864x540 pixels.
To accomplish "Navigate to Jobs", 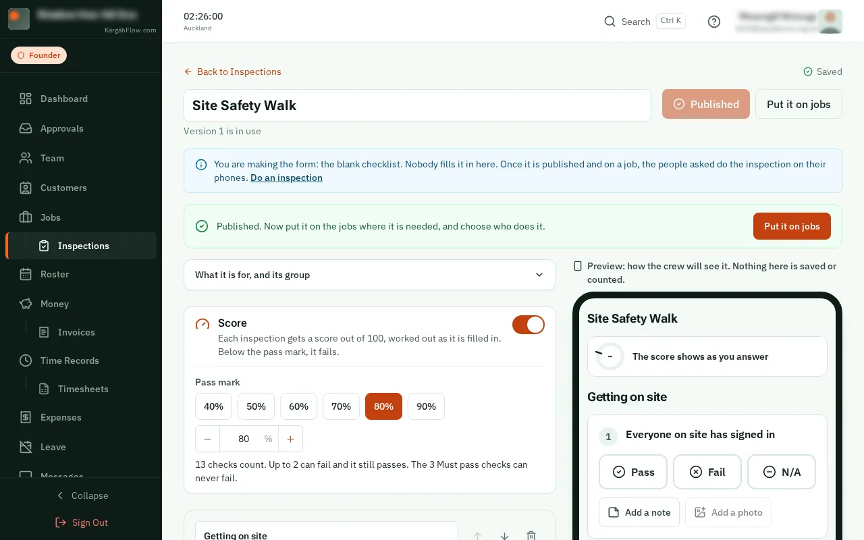I will (81, 217).
